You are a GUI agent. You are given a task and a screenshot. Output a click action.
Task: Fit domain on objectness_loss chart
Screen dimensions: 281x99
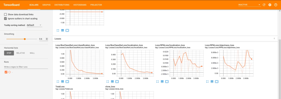pos(217,81)
